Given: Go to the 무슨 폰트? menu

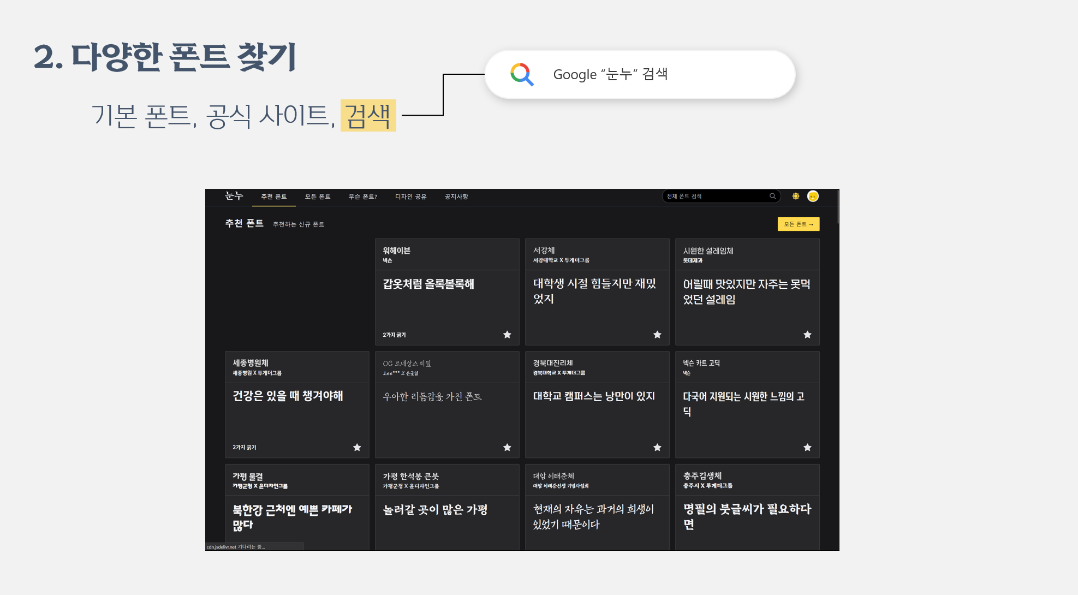Looking at the screenshot, I should pos(363,197).
